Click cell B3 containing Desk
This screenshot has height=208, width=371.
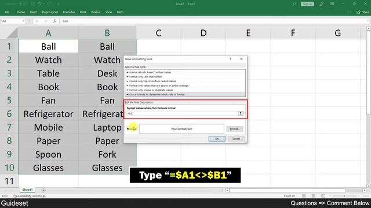[107, 73]
